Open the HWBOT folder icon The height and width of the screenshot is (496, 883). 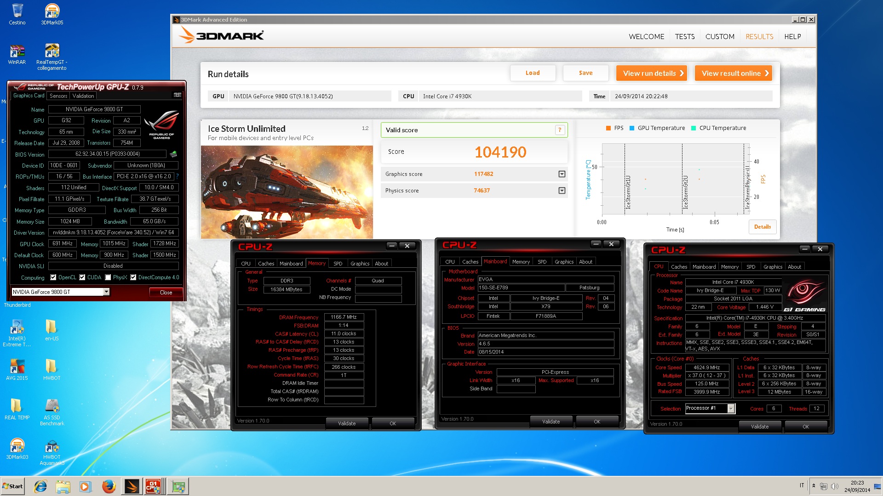[52, 366]
